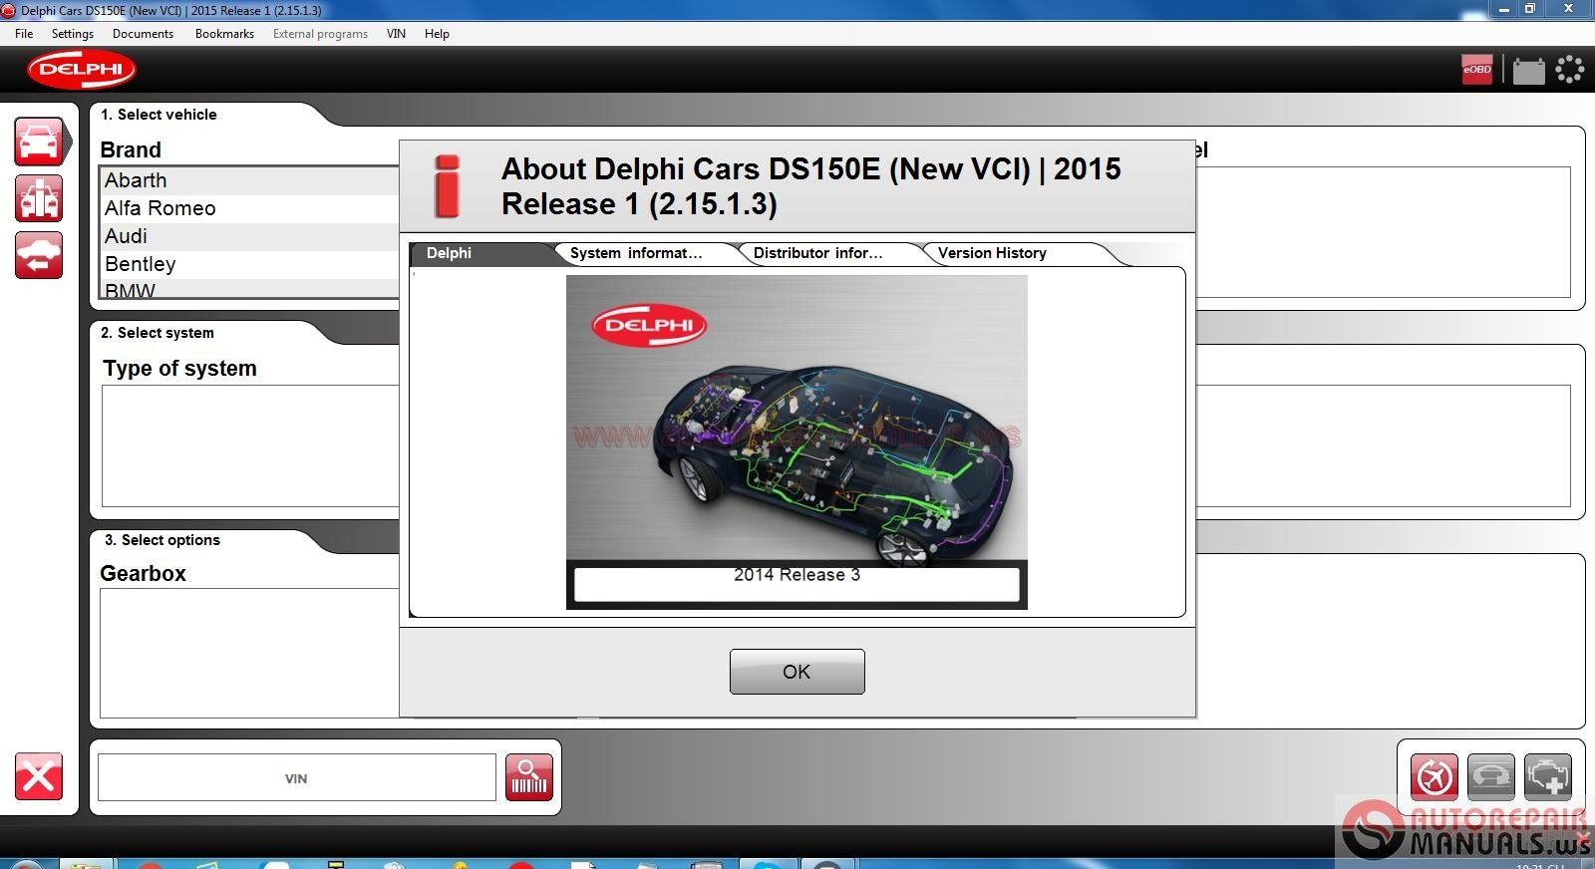Image resolution: width=1595 pixels, height=869 pixels.
Task: Click the Gearbox list box
Action: [x=249, y=653]
